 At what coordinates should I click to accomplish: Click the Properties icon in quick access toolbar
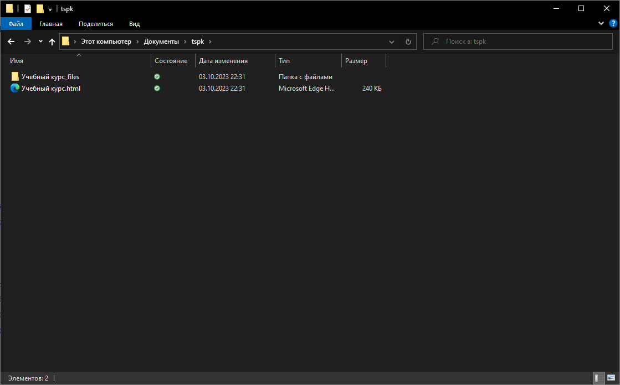tap(28, 8)
